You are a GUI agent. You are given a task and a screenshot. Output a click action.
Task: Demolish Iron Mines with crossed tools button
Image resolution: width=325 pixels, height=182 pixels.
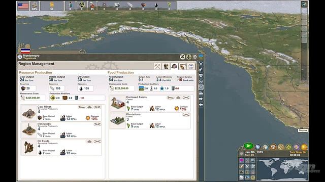pyautogui.click(x=97, y=124)
